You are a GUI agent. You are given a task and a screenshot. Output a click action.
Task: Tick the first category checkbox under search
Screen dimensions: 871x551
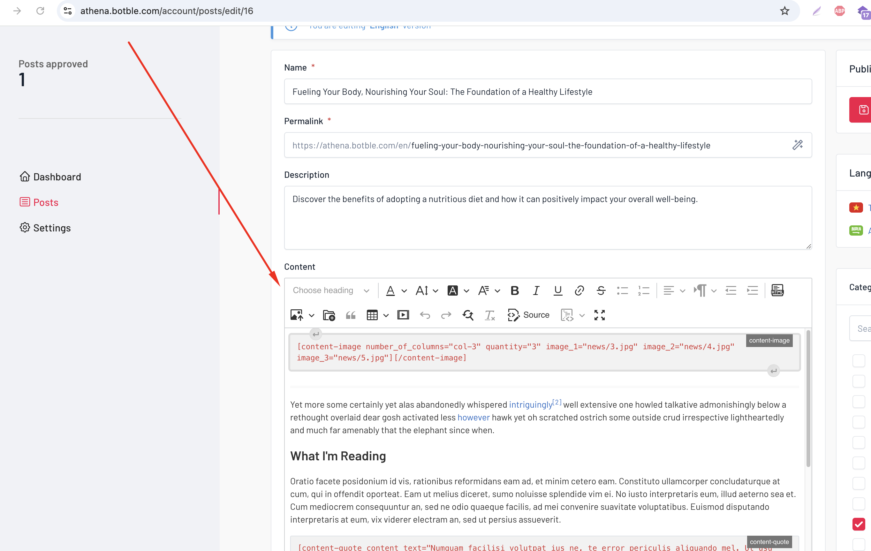click(858, 360)
